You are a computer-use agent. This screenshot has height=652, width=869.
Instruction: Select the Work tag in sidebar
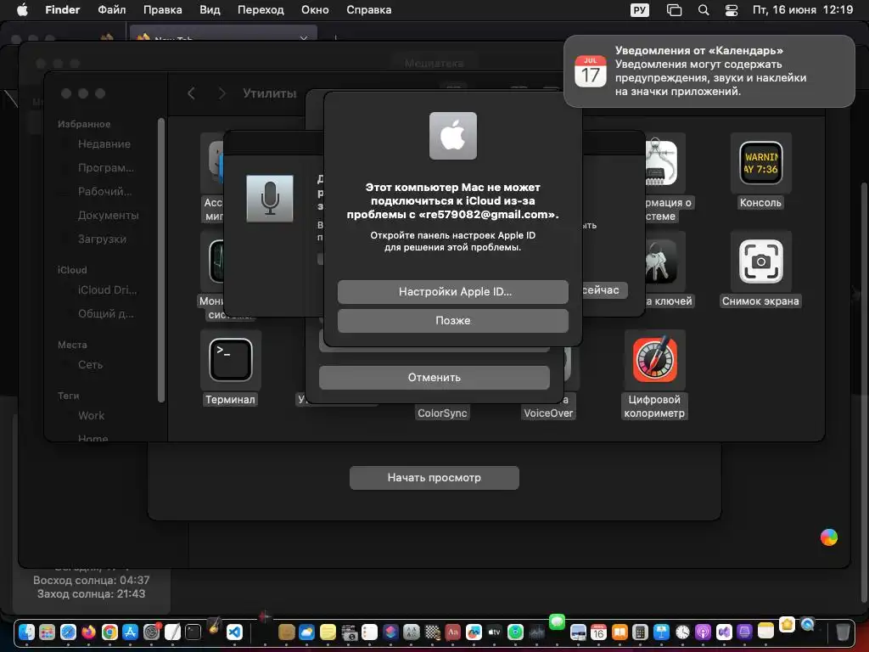point(91,415)
